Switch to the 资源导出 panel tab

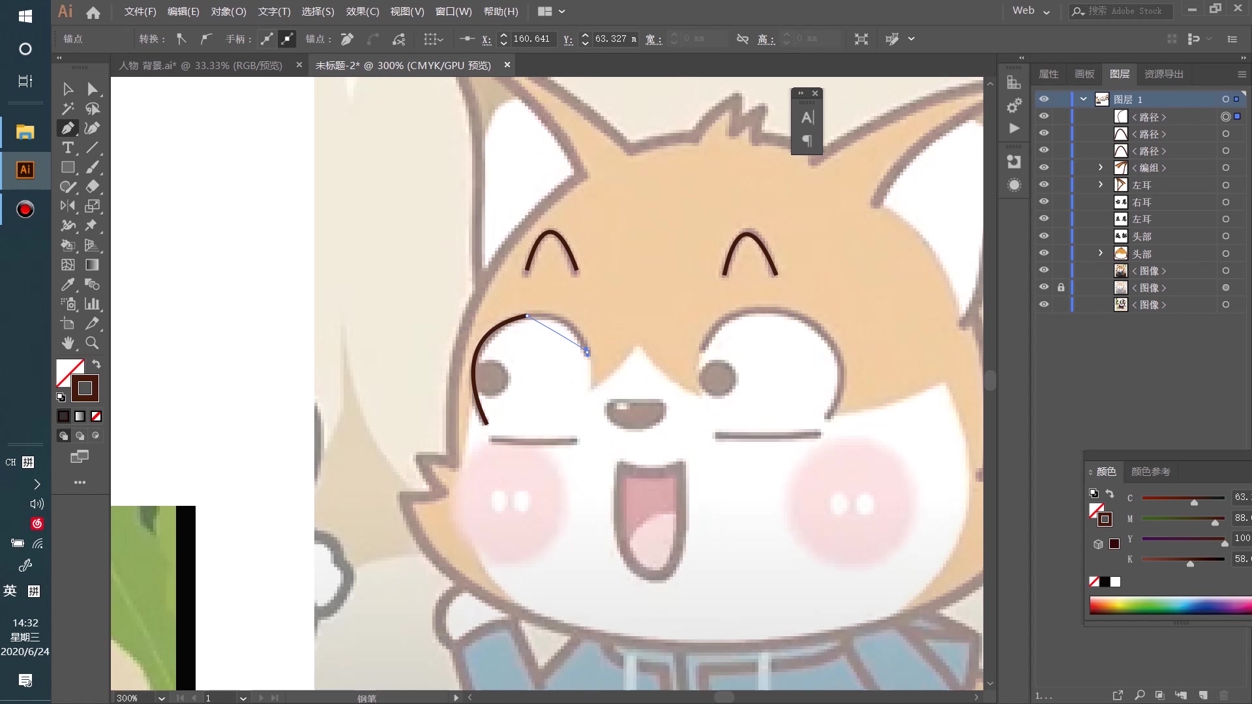click(1164, 74)
